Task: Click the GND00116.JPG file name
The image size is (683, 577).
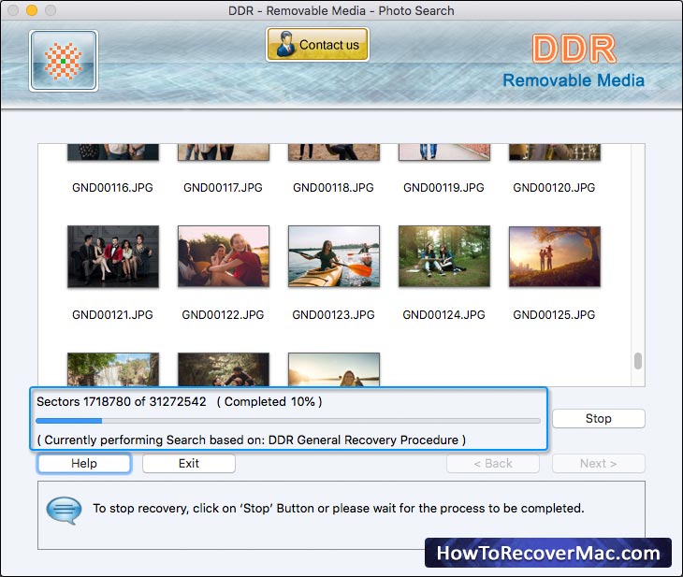Action: (113, 188)
